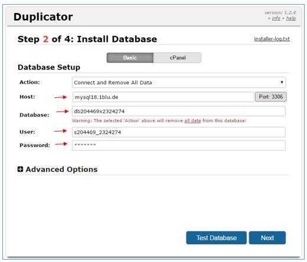This screenshot has width=307, height=262.
Task: Click the User input field
Action: 179,132
